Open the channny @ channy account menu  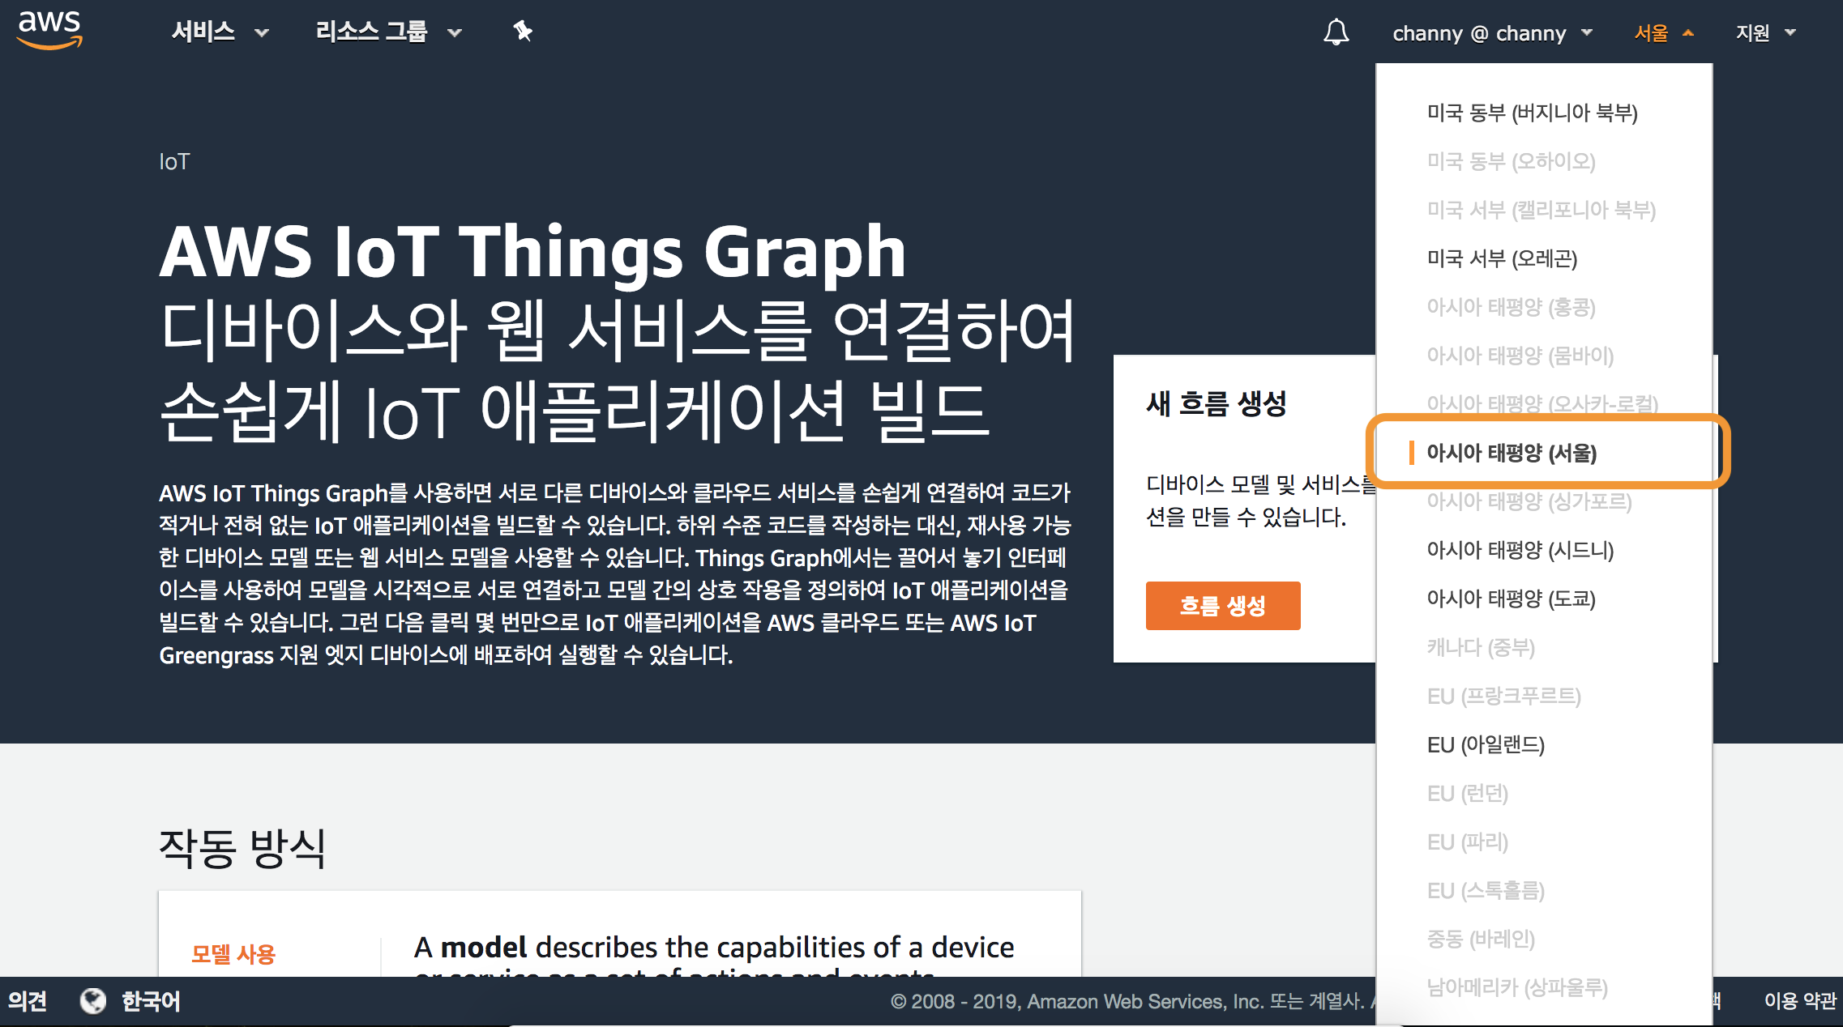click(x=1492, y=33)
